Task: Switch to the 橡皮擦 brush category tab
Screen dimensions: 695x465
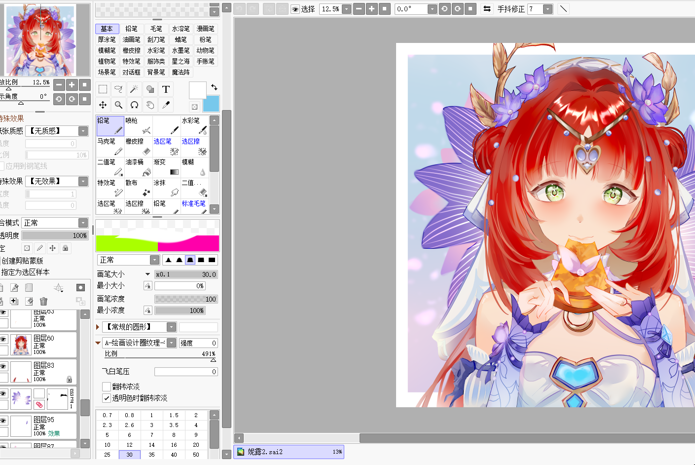Action: [x=132, y=50]
